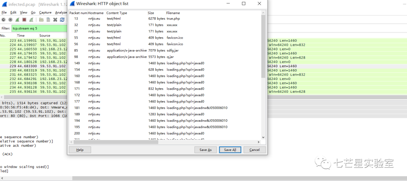The width and height of the screenshot is (407, 181).
Task: Select packet 37 xxx.xxx row
Action: [165, 31]
